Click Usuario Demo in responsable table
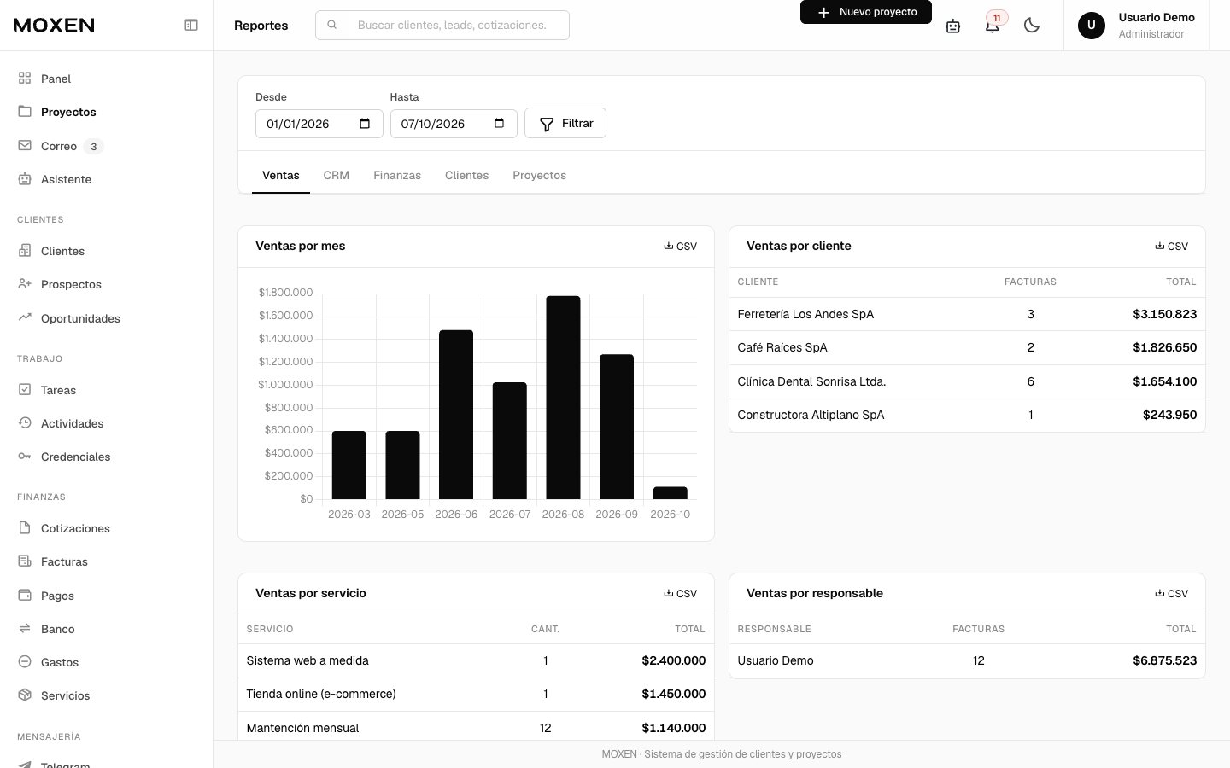 [776, 660]
